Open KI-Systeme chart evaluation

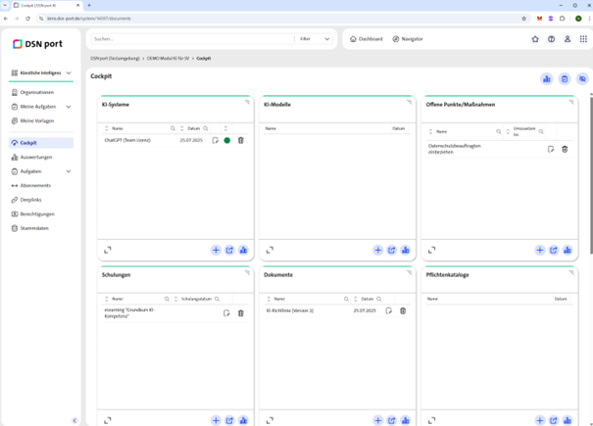[x=243, y=250]
